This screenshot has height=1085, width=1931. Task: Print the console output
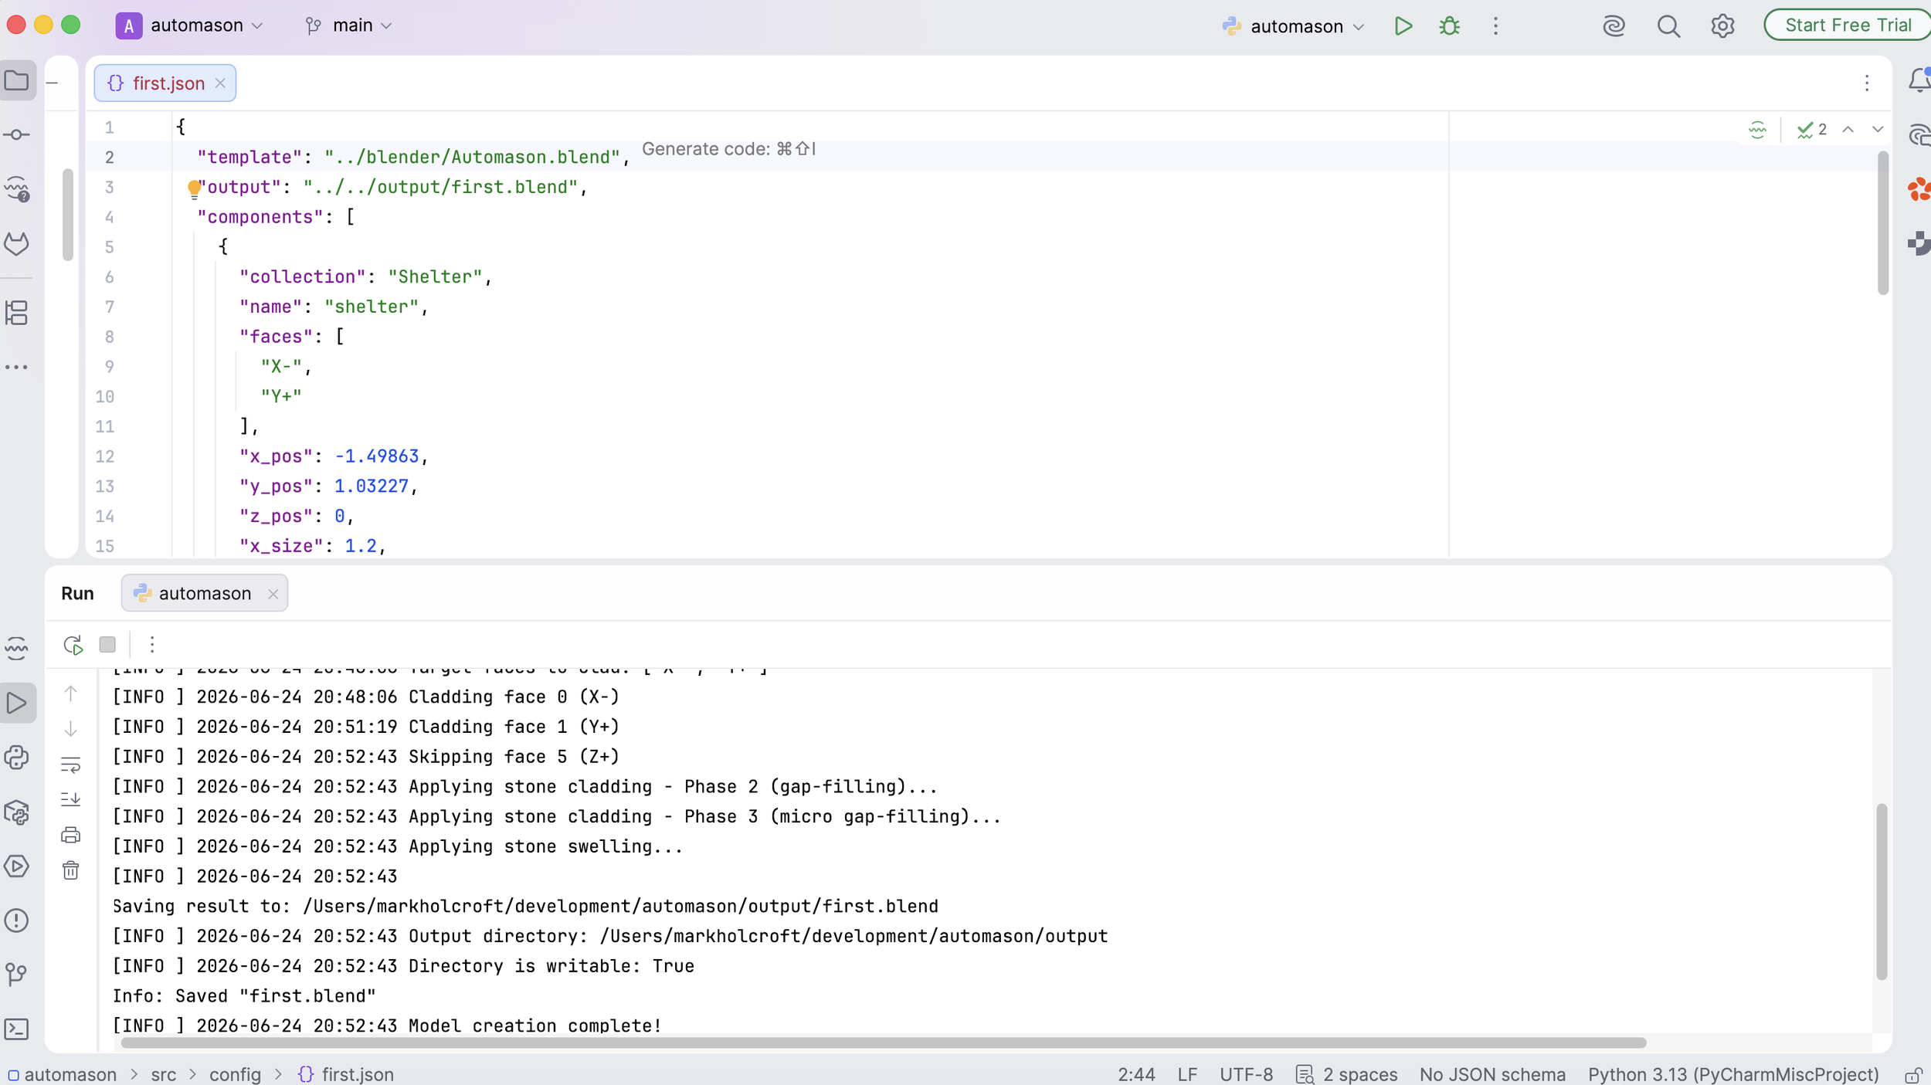pyautogui.click(x=70, y=835)
